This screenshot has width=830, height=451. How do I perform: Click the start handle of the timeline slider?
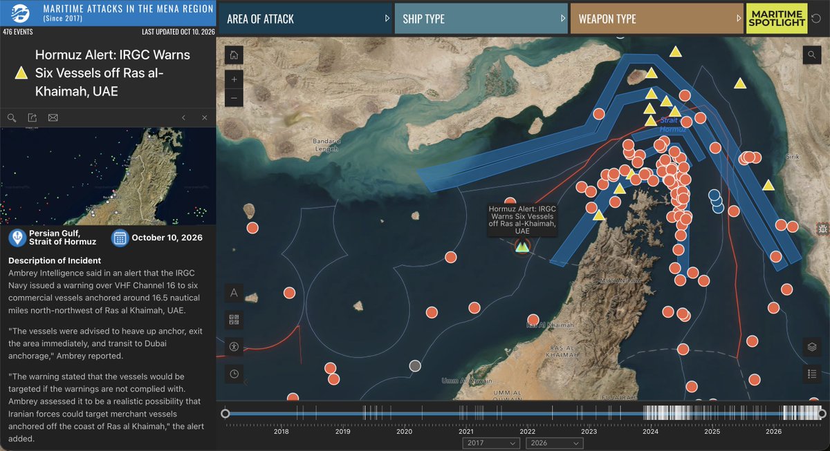[225, 414]
